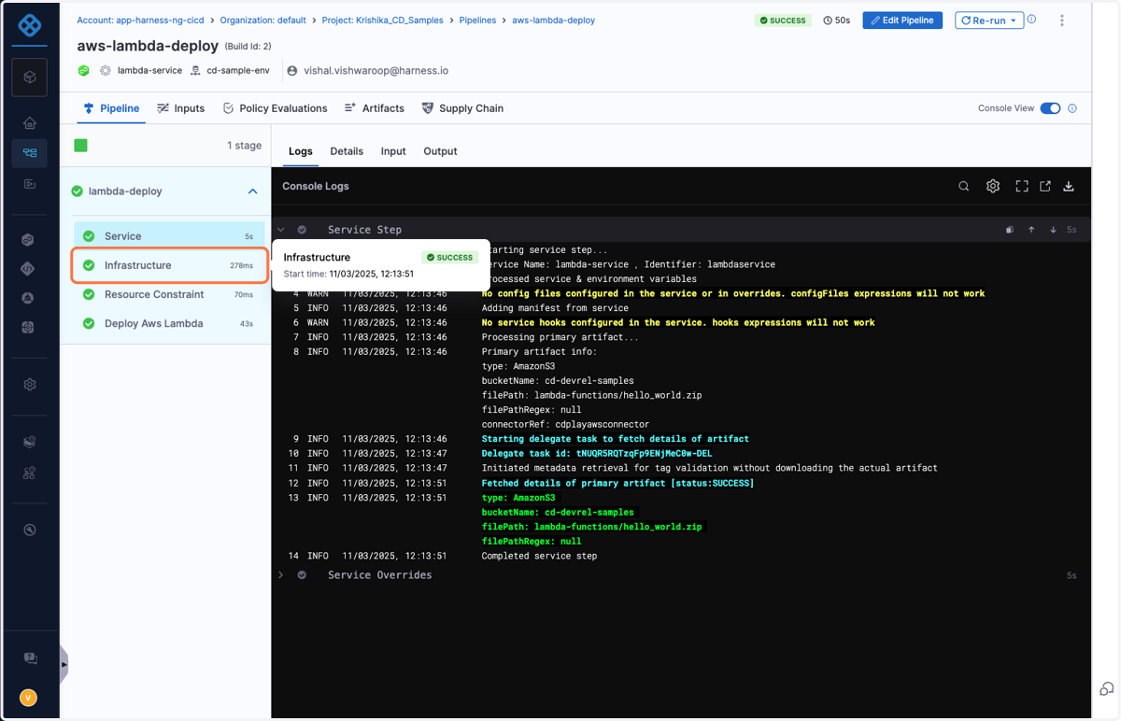1121x721 pixels.
Task: Switch to the Output tab
Action: click(440, 151)
